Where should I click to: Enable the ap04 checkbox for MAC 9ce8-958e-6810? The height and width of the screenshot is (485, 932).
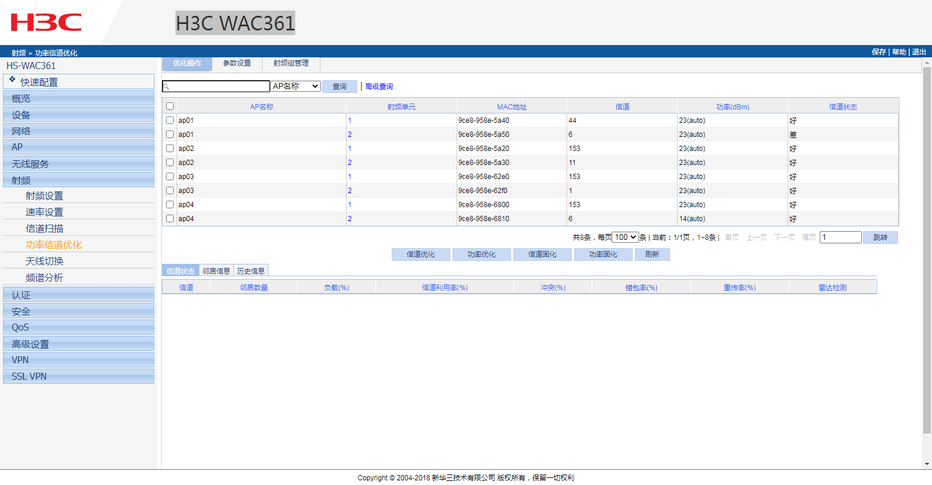tap(170, 219)
